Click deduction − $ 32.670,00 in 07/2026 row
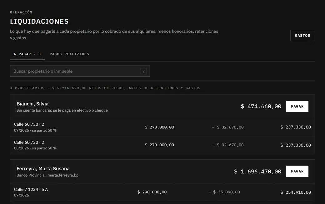Viewport: 325px width, 204px height. pos(227,127)
